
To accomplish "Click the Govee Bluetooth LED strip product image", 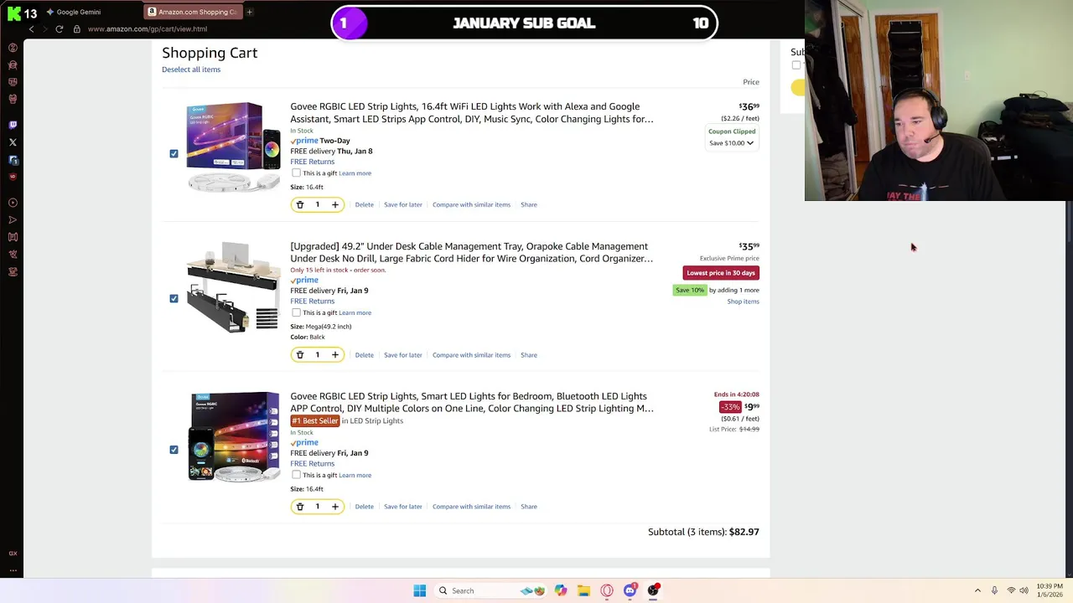I will [x=234, y=436].
